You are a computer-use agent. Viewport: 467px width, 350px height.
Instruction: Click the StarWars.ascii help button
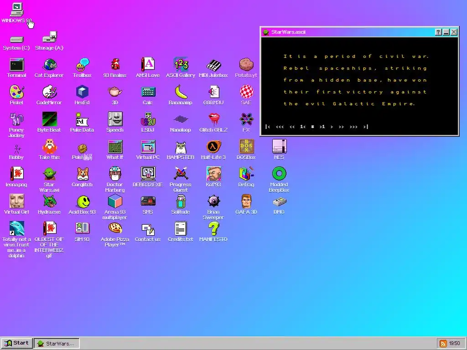point(438,32)
